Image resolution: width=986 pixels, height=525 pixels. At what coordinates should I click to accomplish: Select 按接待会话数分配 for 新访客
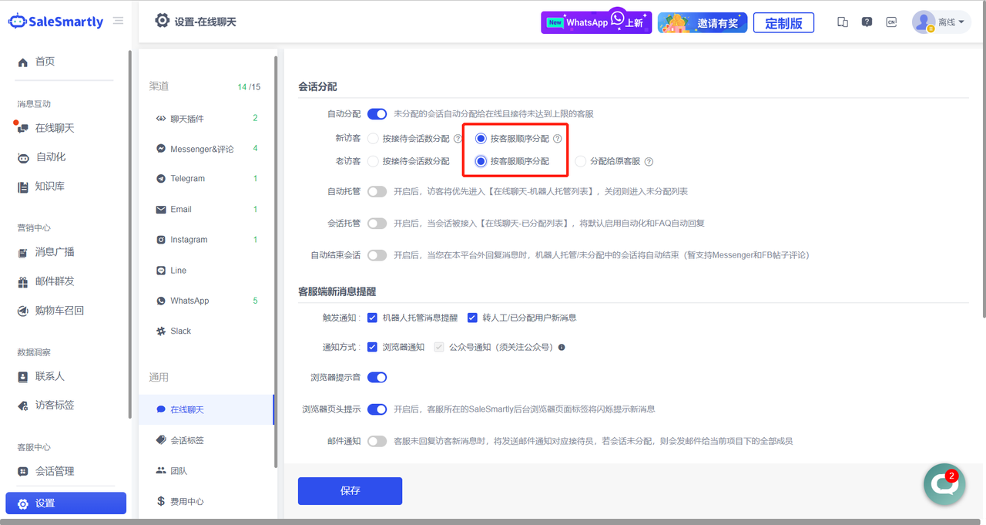coord(373,139)
